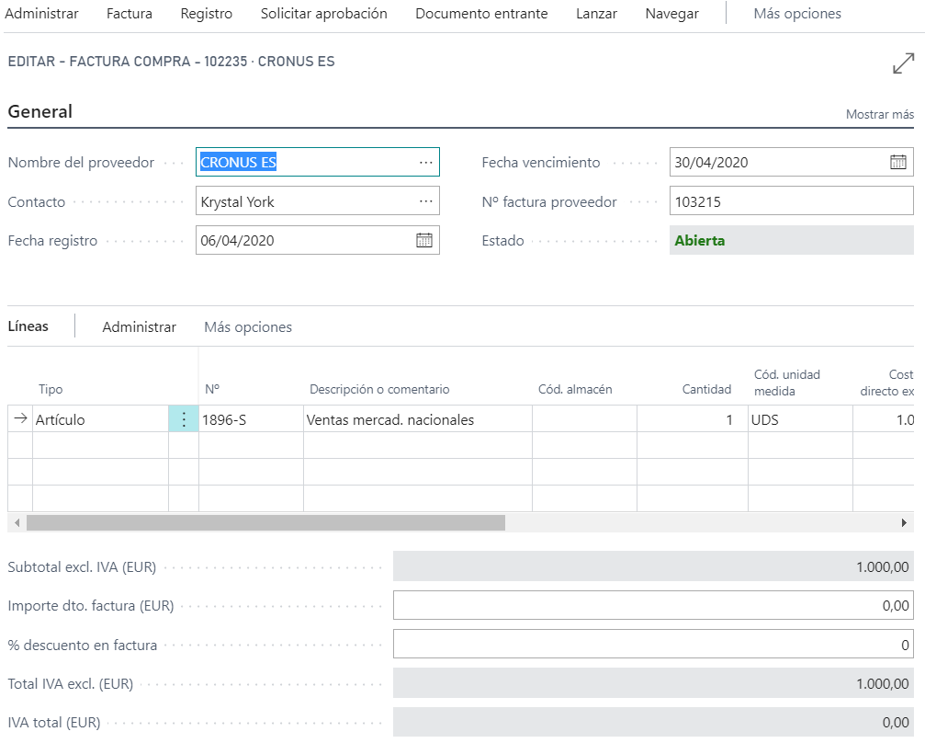Click the Abierta status value

(700, 241)
